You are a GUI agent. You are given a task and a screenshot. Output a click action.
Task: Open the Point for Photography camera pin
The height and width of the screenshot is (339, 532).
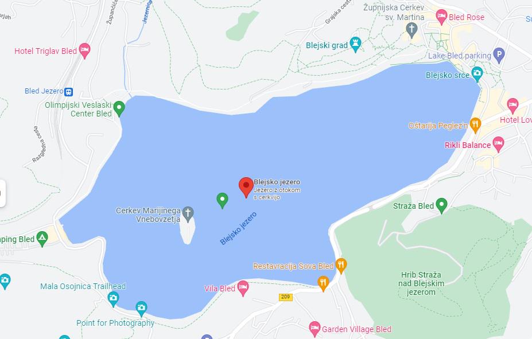[x=141, y=308]
